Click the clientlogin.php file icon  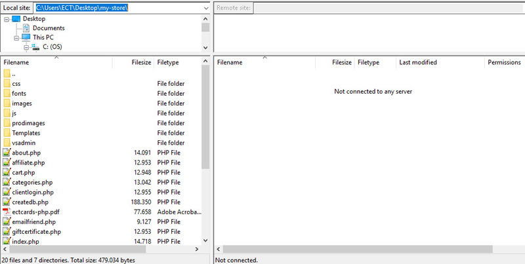(x=7, y=192)
